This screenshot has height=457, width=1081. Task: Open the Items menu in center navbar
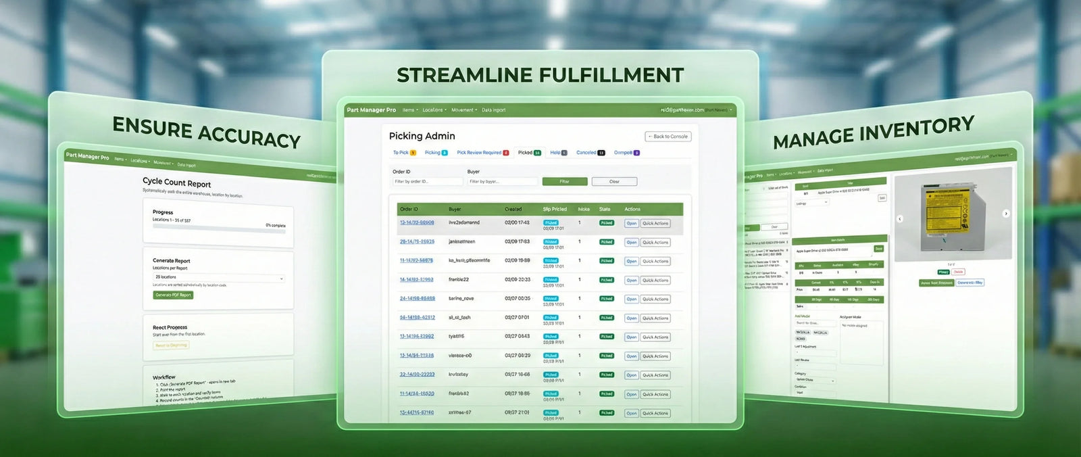click(409, 110)
